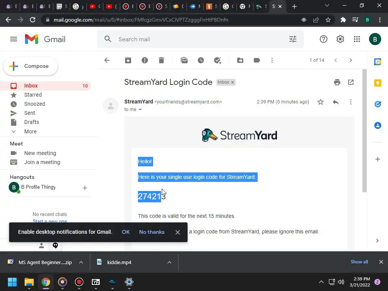Screen dimensions: 388x291
Task: Start a new Hangouts chat plus
Action: [84, 188]
